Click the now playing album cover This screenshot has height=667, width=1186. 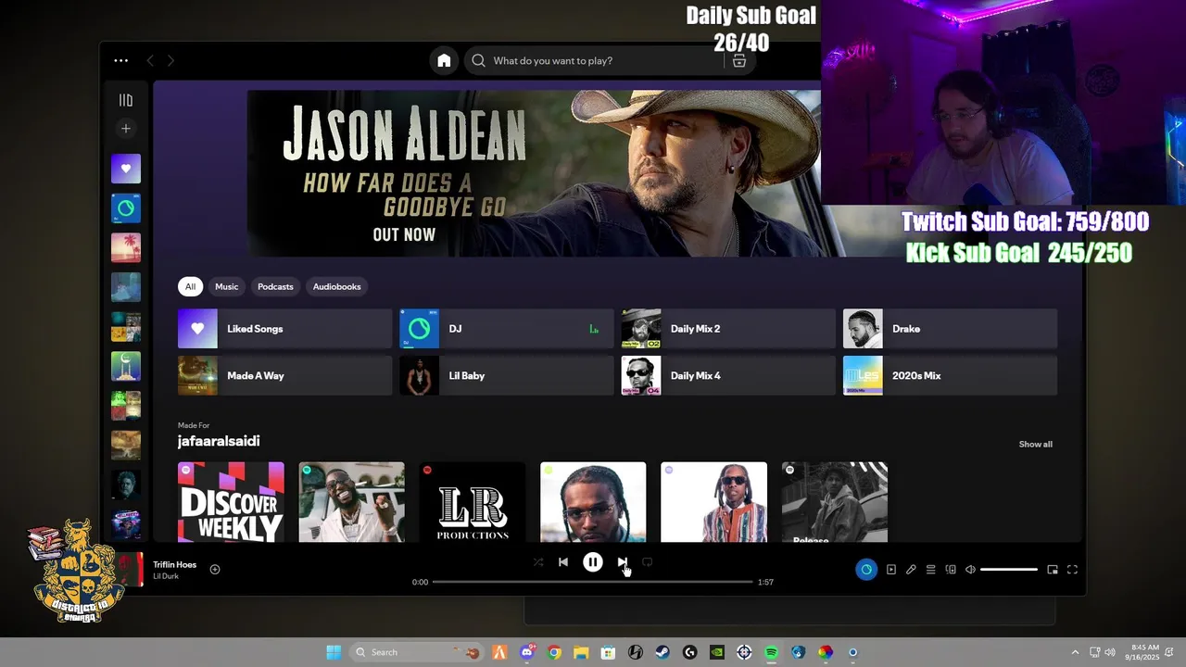click(130, 570)
